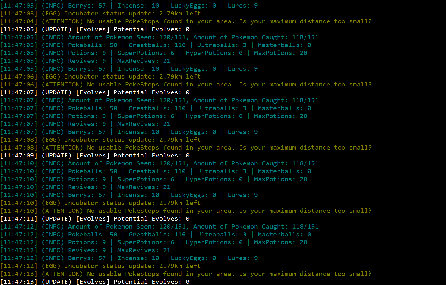Select the 11:47:11 UPDATE Evolves line
The height and width of the screenshot is (285, 446).
point(95,219)
